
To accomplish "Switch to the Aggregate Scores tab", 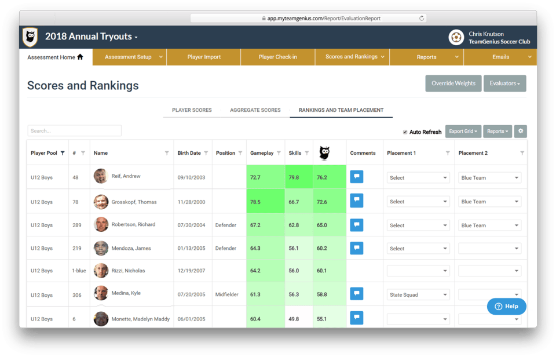I will 255,110.
